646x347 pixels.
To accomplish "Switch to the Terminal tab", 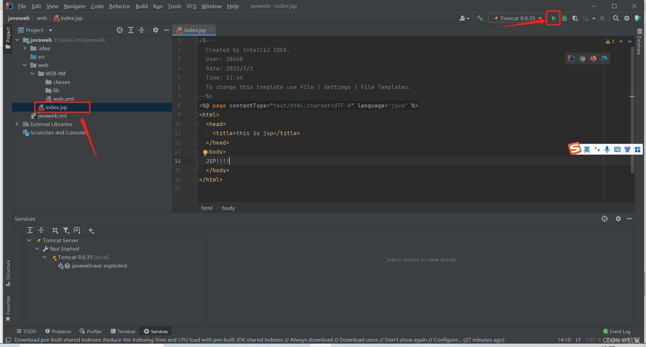I will [123, 332].
